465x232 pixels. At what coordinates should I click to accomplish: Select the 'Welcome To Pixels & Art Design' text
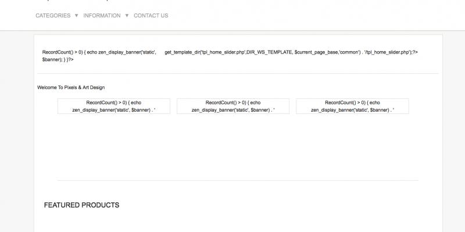[71, 88]
